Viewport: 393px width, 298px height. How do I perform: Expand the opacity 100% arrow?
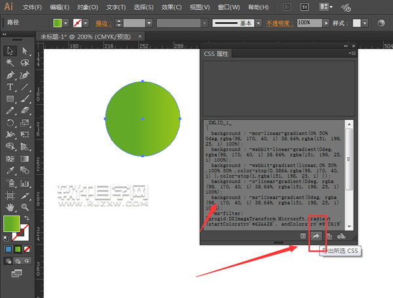326,24
